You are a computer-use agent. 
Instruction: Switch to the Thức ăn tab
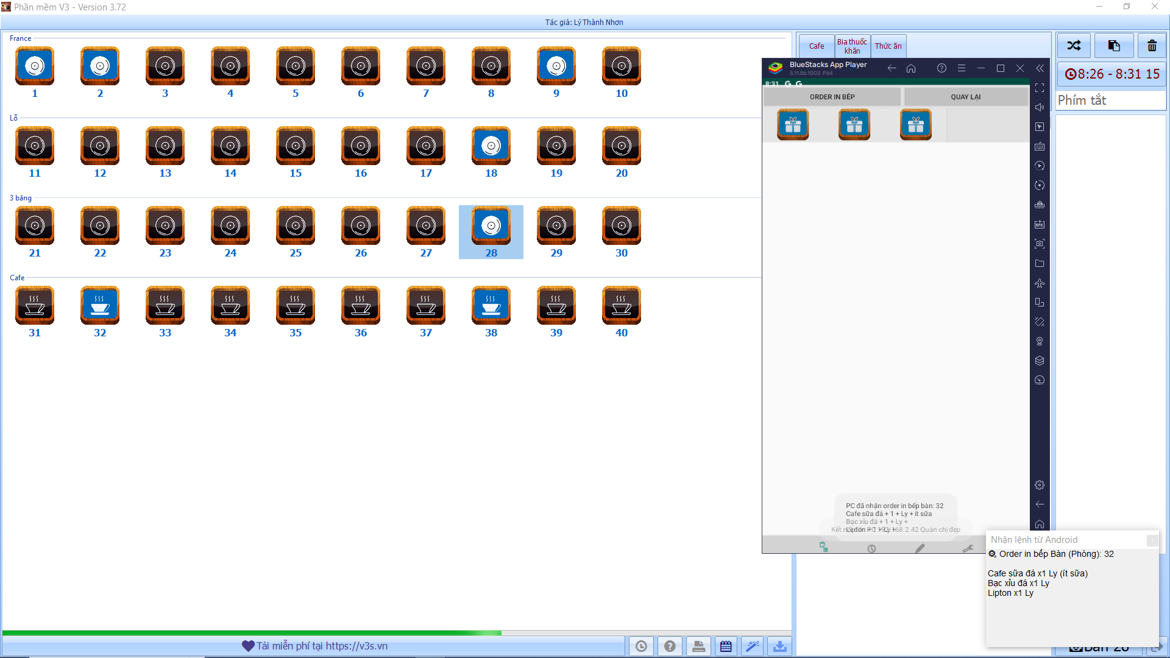(888, 46)
